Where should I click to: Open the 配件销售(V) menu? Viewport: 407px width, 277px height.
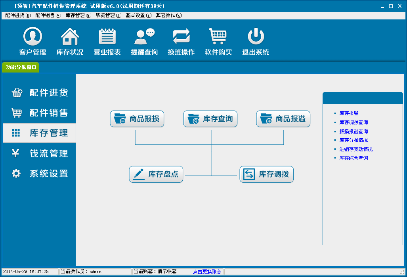pyautogui.click(x=48, y=15)
